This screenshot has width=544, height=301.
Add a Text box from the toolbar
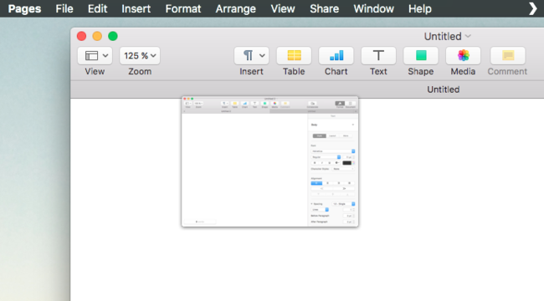coord(378,55)
